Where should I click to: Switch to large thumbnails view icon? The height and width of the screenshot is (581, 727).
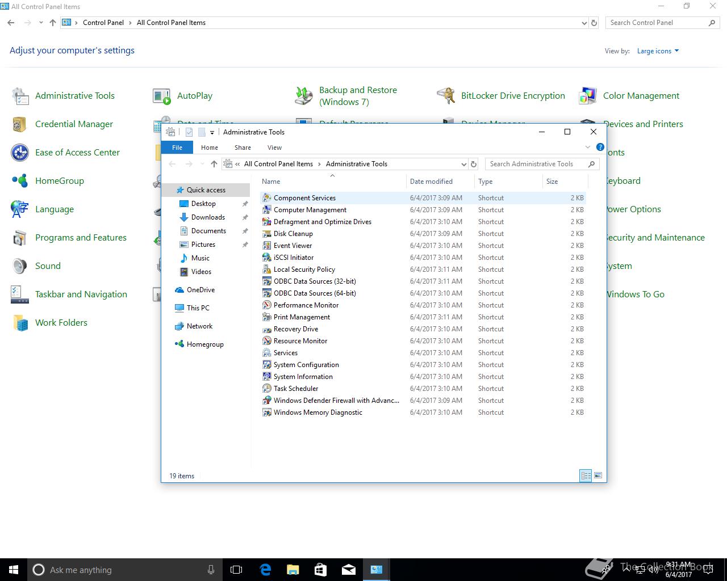(x=598, y=476)
